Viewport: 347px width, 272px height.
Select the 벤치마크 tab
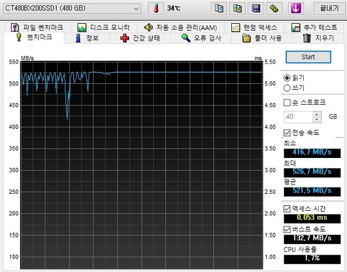pos(34,37)
